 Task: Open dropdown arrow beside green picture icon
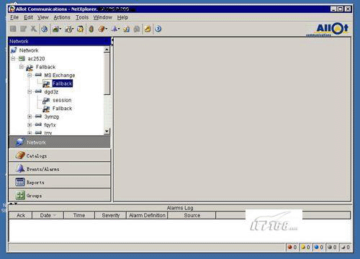pyautogui.click(x=60, y=29)
